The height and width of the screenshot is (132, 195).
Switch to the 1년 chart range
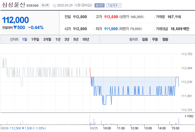pos(58,39)
